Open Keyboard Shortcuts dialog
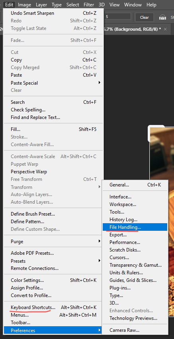Viewport: 174px width, 339px height. click(53, 307)
